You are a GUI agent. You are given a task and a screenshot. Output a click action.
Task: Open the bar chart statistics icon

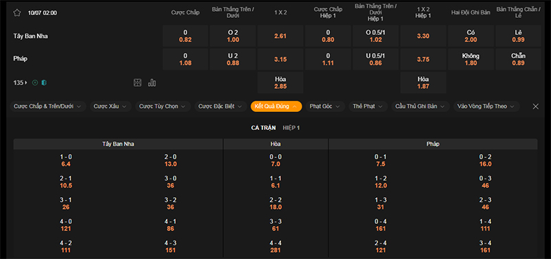click(x=152, y=82)
